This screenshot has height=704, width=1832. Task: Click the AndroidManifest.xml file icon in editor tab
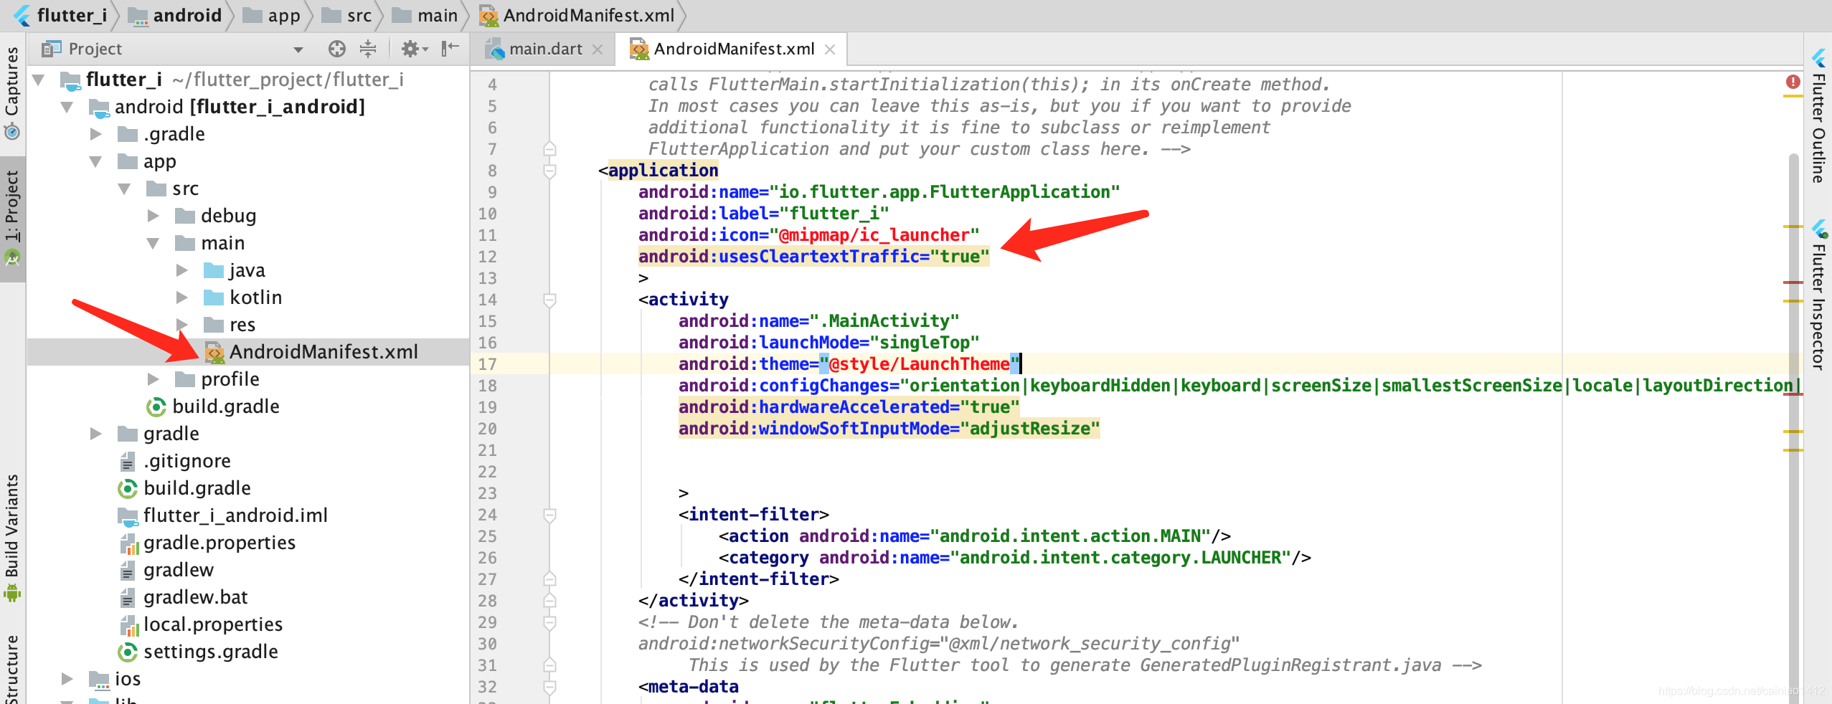638,49
